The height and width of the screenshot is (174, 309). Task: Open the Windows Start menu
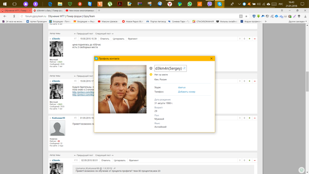coord(5,4)
